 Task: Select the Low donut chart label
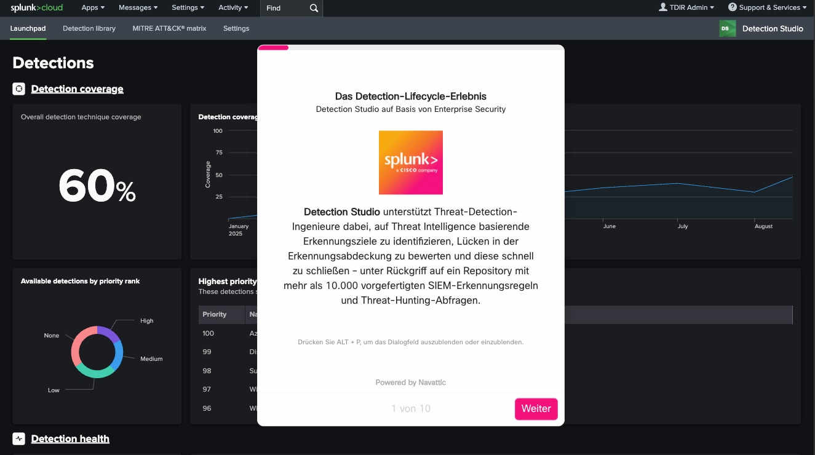(54, 390)
